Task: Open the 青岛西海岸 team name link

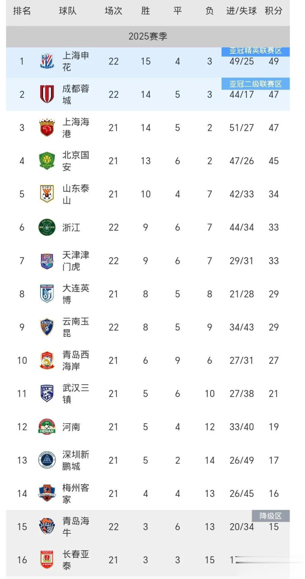Action: (76, 360)
